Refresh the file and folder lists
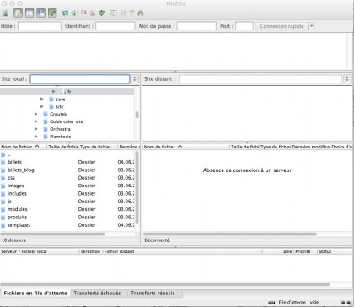Screen dimensions: 354x307 [x=65, y=13]
